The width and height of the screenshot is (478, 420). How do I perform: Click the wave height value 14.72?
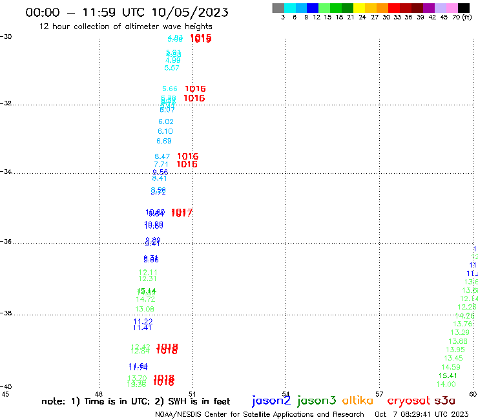pyautogui.click(x=145, y=300)
